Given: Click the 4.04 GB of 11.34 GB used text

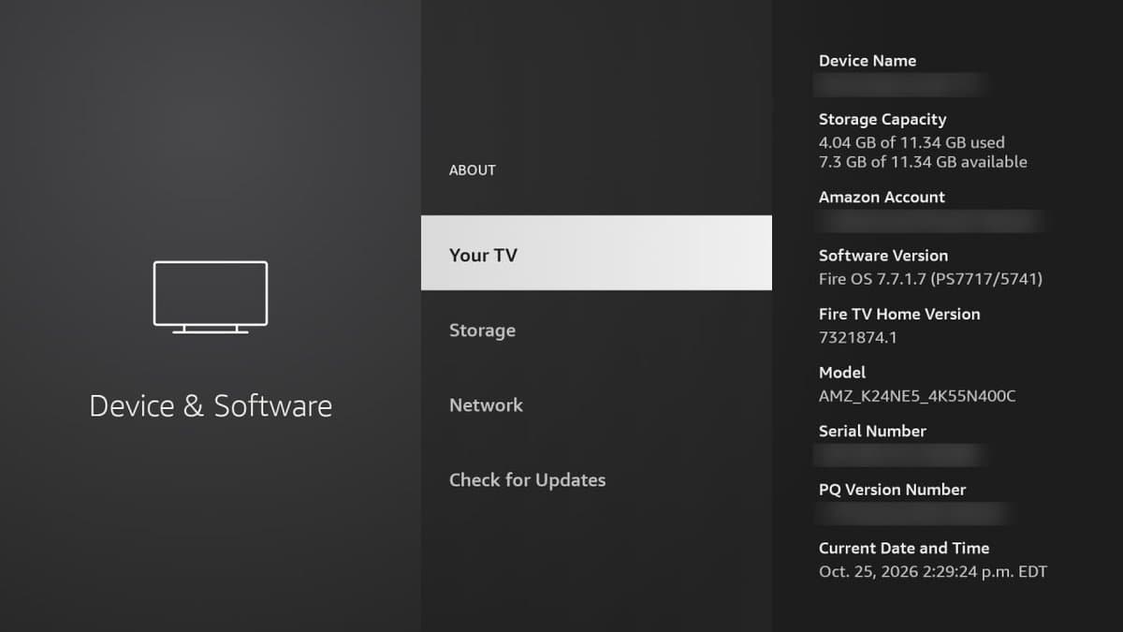Looking at the screenshot, I should pyautogui.click(x=912, y=142).
